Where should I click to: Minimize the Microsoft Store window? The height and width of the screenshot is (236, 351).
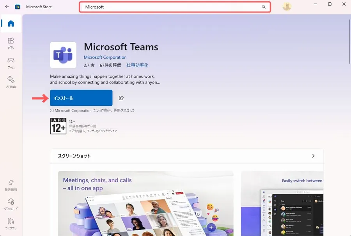coord(315,4)
